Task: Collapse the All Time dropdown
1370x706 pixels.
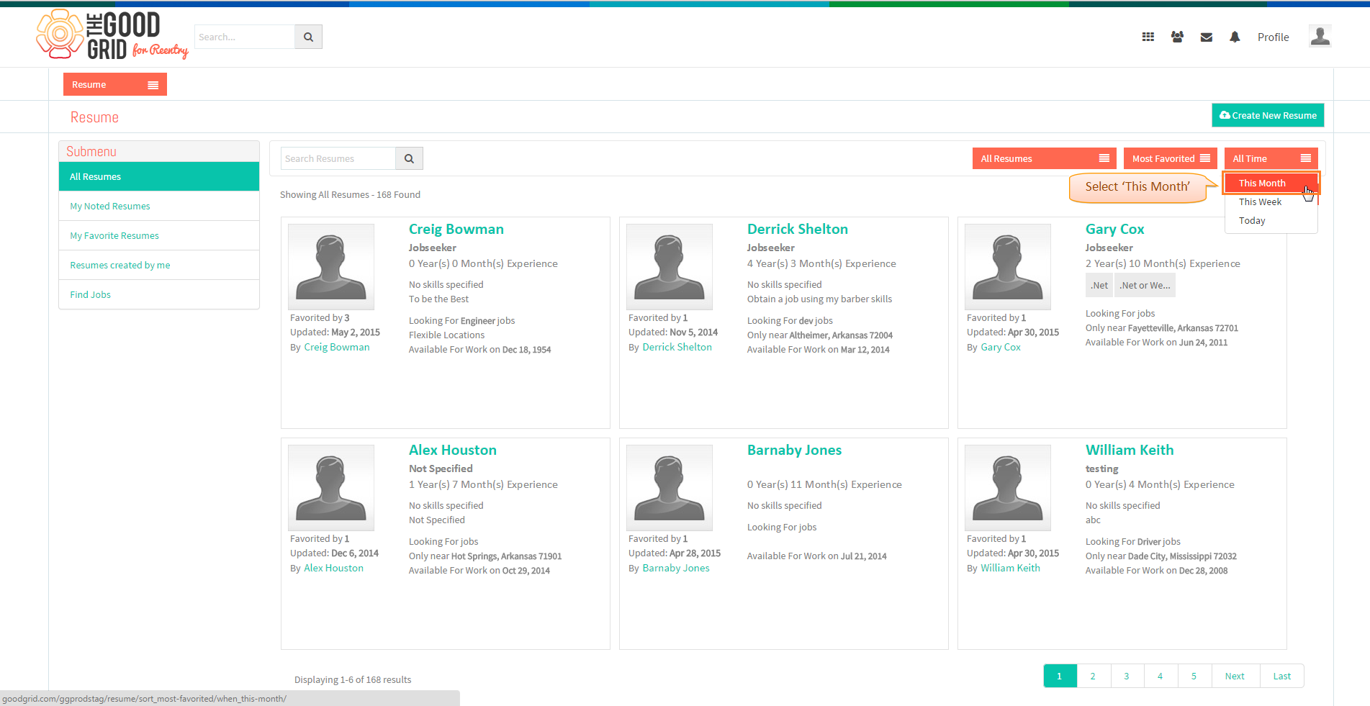Action: point(1271,158)
